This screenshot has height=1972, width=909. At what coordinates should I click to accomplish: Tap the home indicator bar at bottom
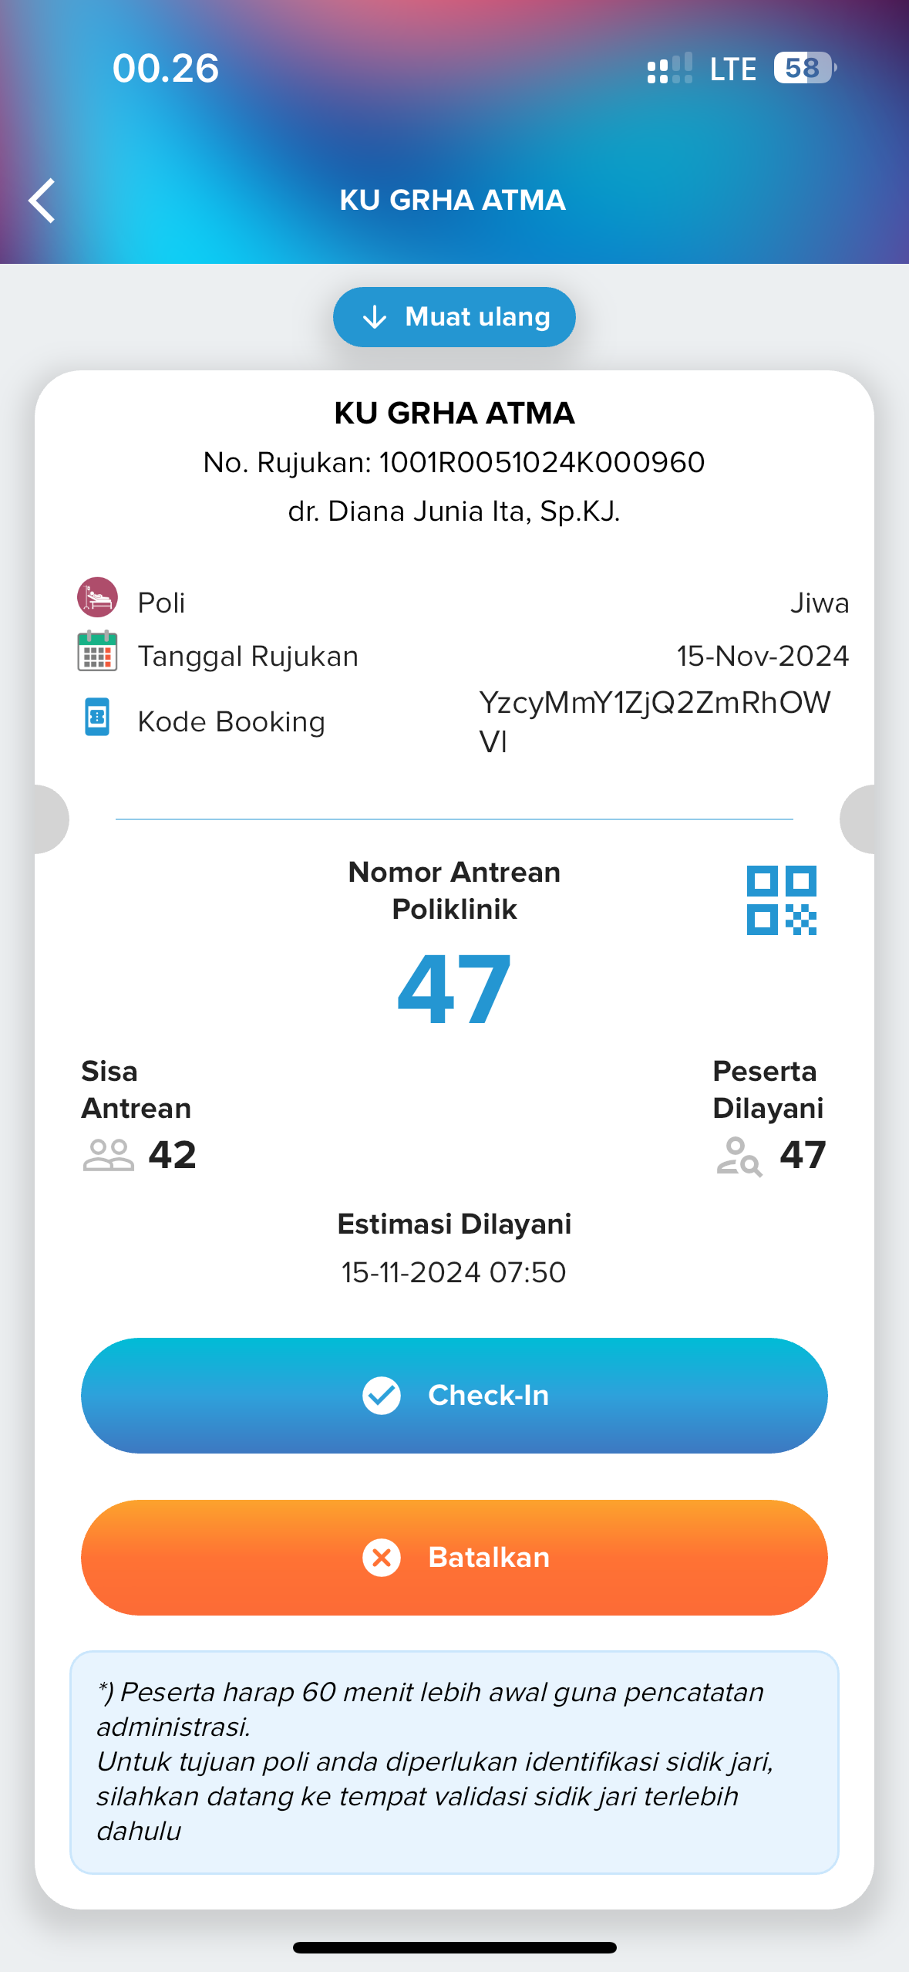(x=454, y=1947)
